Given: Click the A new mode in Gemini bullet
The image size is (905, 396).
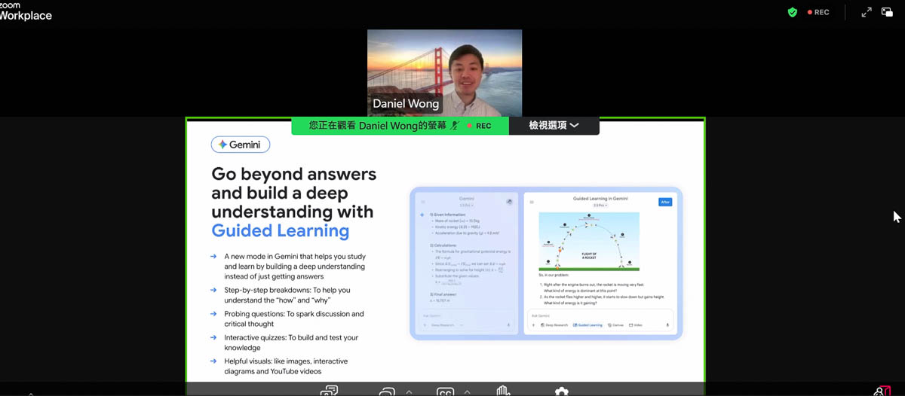Looking at the screenshot, I should pyautogui.click(x=295, y=267).
